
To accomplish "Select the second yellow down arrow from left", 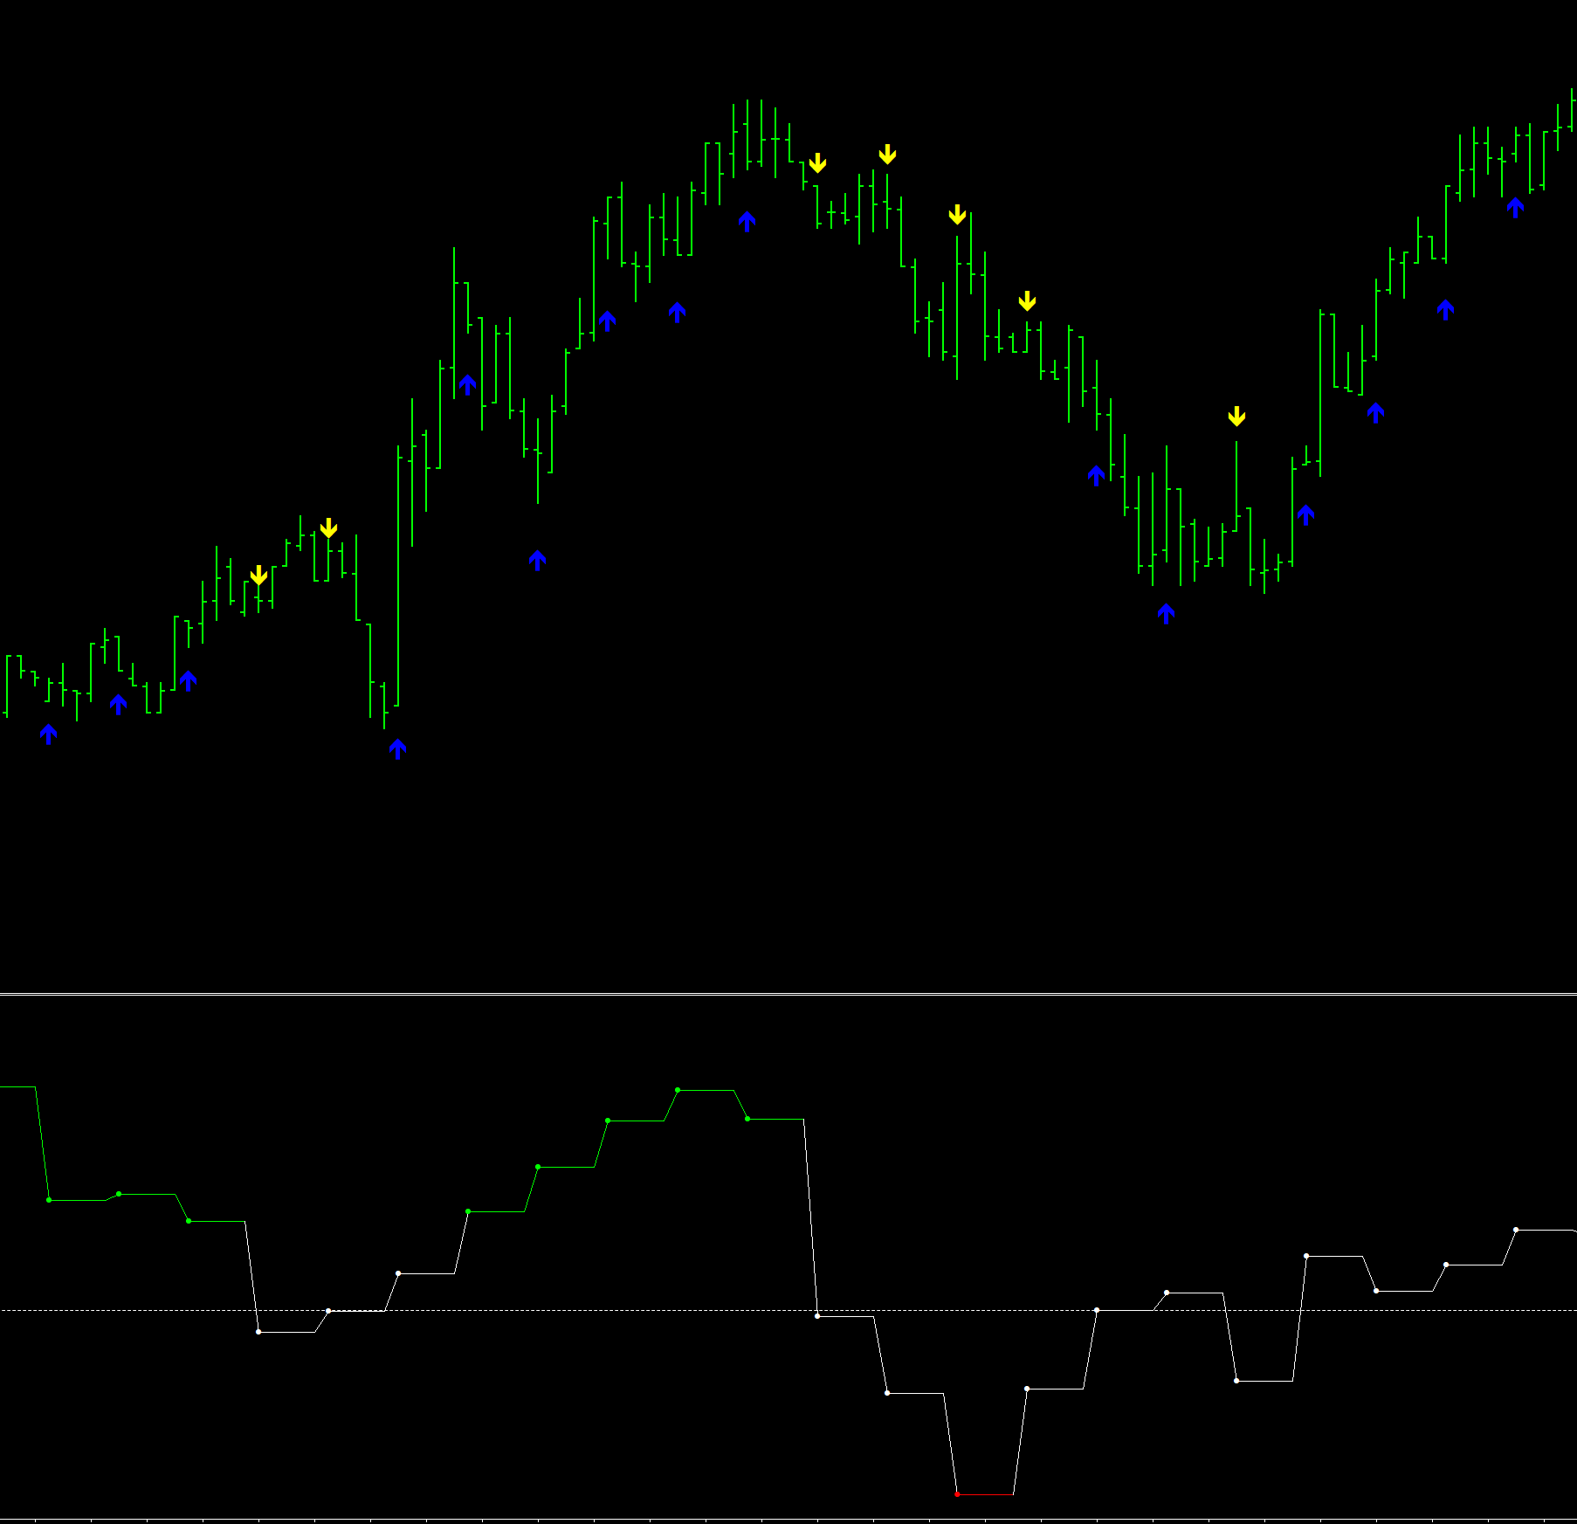I will click(x=328, y=528).
